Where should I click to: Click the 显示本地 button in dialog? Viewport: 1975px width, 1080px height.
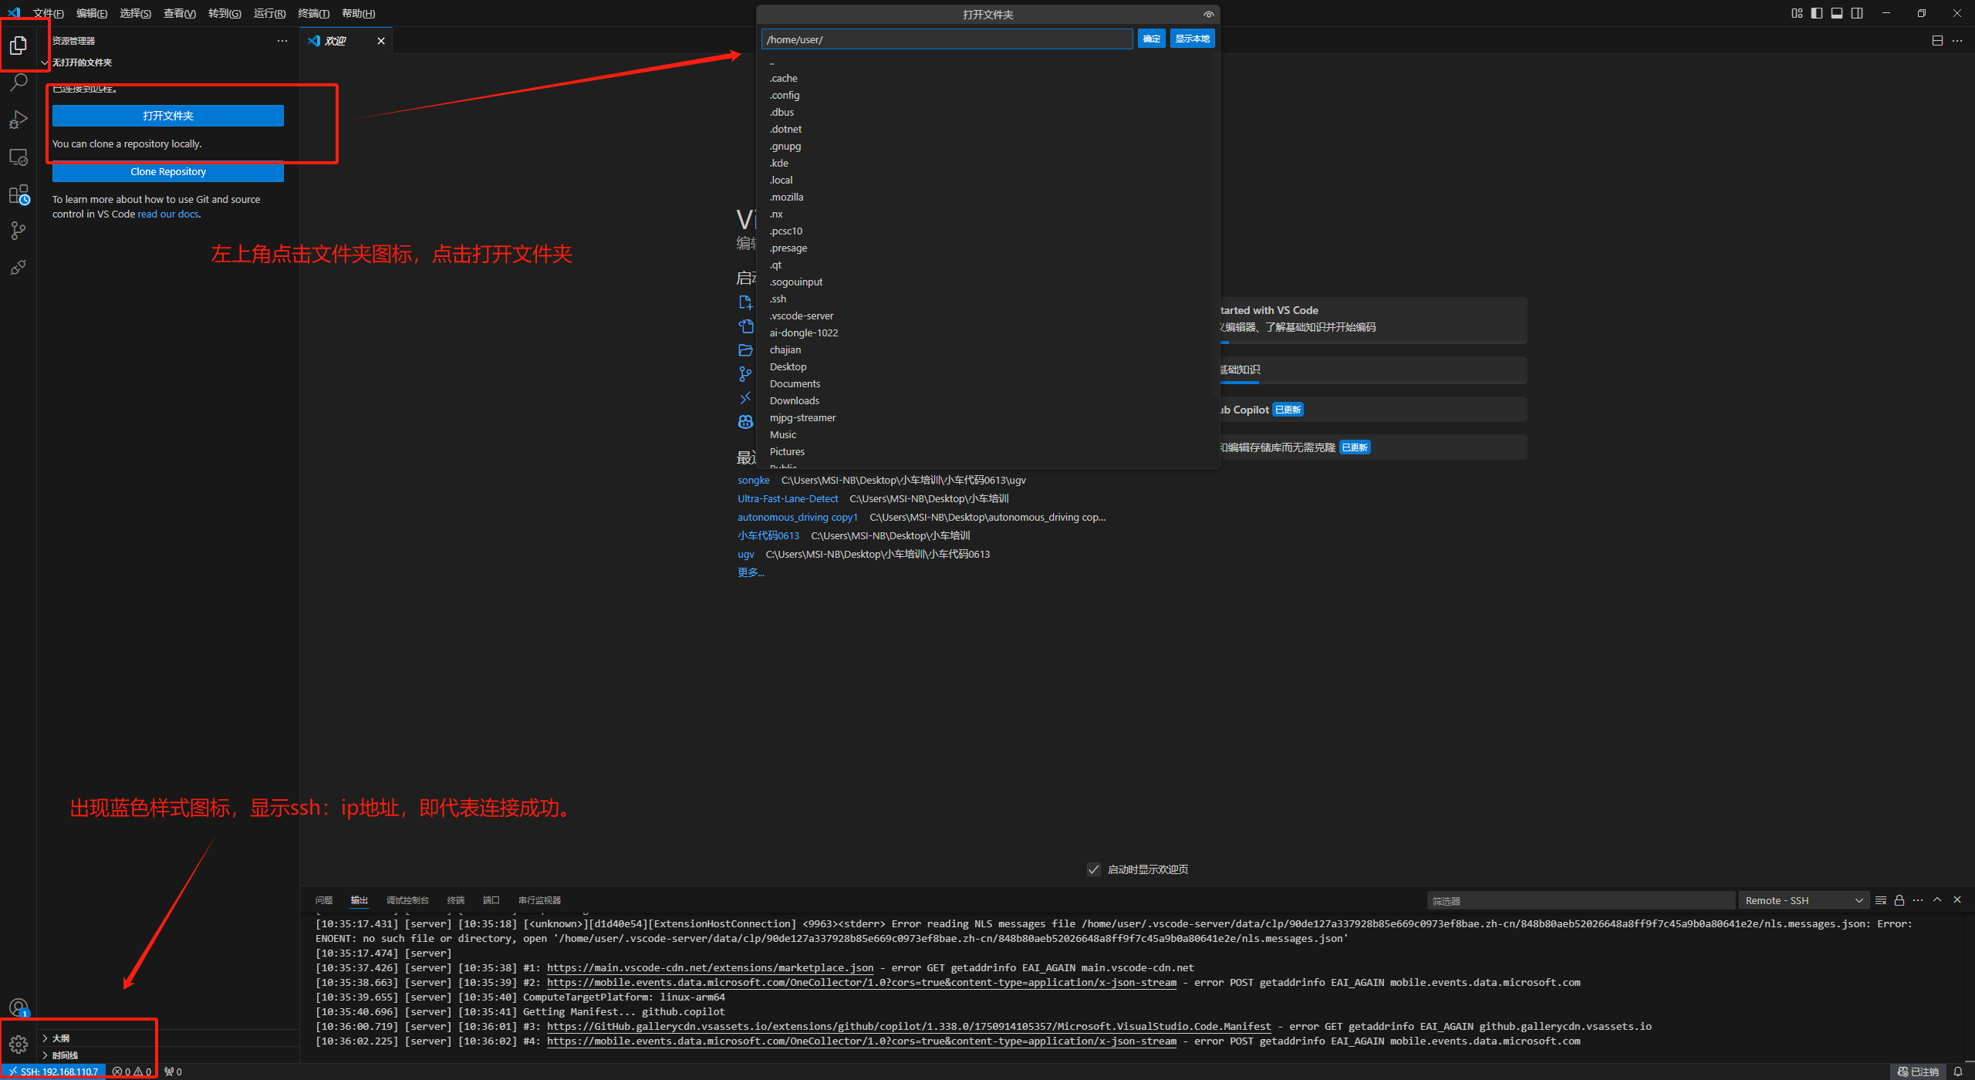coord(1192,39)
